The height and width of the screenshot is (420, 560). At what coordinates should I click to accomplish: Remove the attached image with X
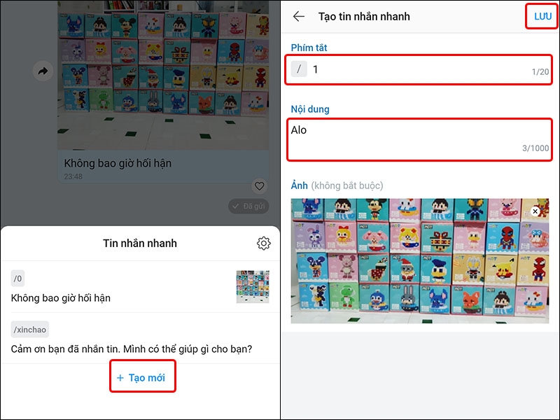coord(535,211)
